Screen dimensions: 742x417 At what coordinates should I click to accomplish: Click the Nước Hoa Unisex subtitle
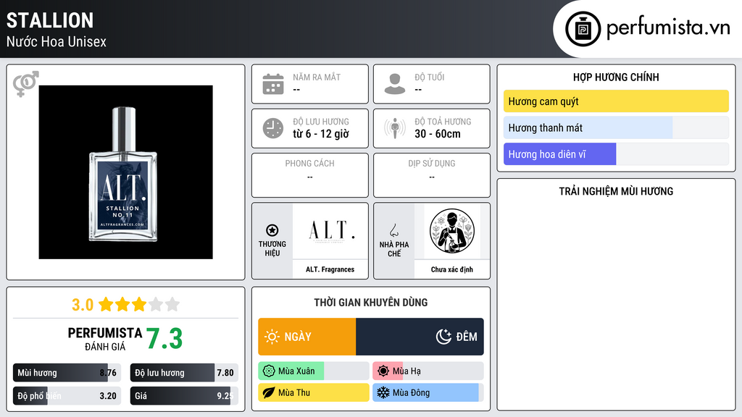click(57, 41)
